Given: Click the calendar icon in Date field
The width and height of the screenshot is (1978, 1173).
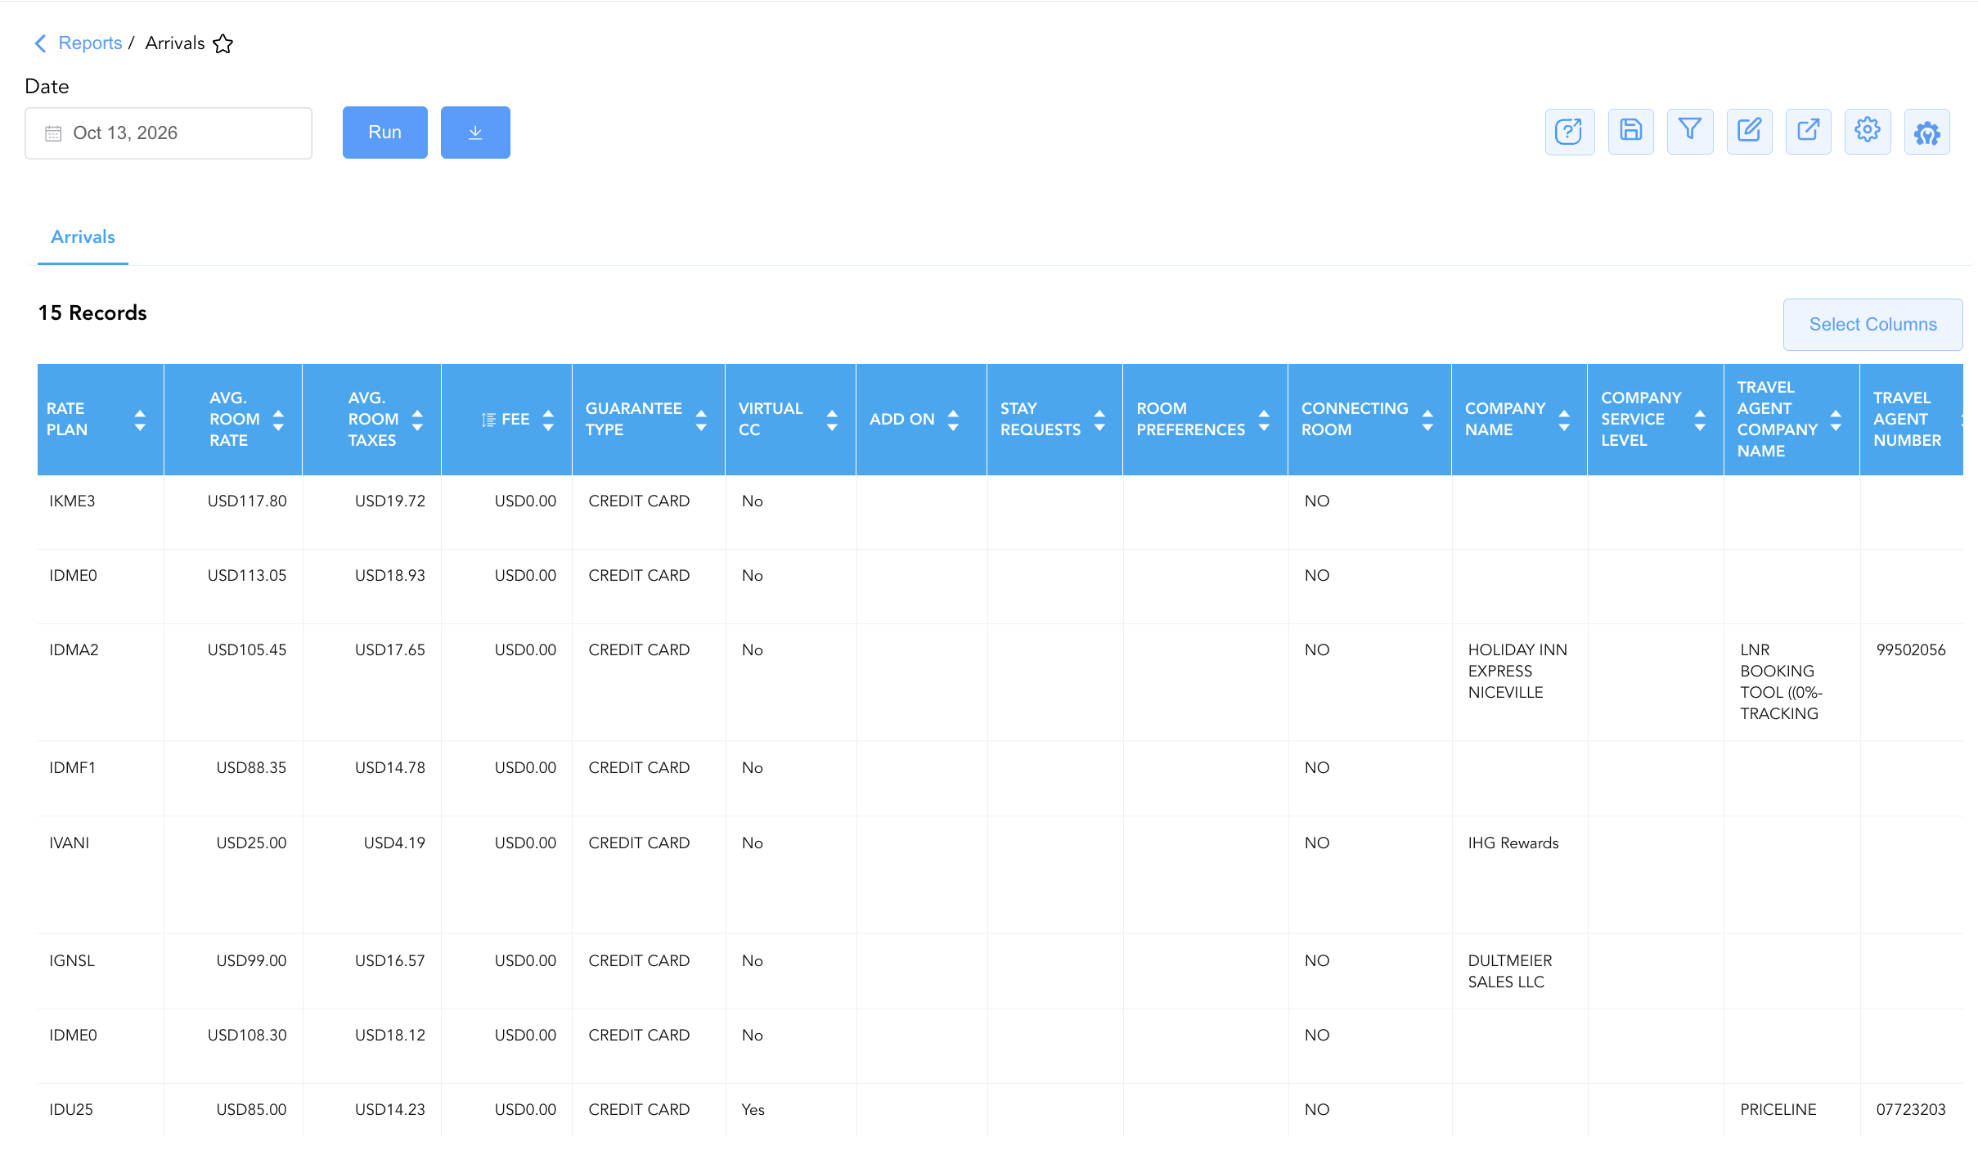Looking at the screenshot, I should 53,133.
